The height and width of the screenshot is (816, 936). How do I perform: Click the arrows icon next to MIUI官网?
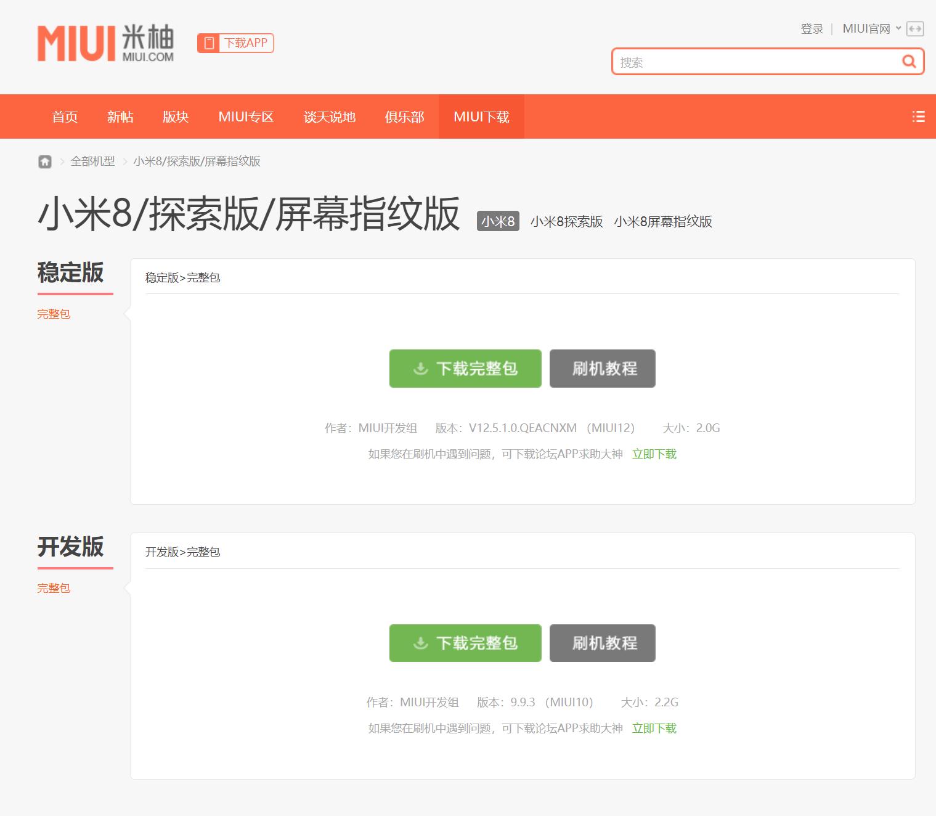pos(916,28)
